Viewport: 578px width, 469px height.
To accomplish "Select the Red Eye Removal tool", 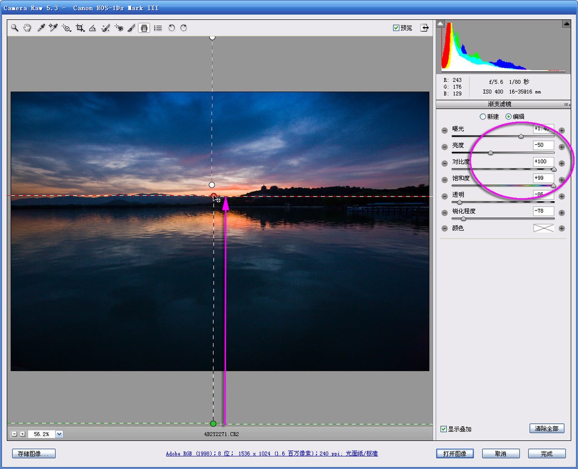I will [x=119, y=28].
